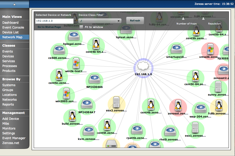Viewport: 235px width, 156px height.
Task: Open the Processes class
Action: (10, 66)
